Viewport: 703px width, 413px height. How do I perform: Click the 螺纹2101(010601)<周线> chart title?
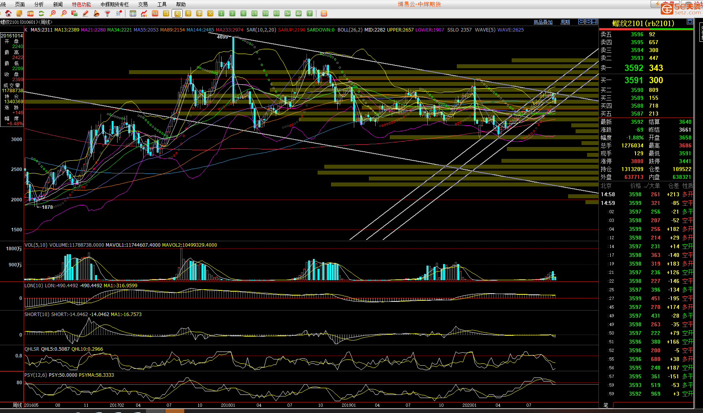tap(26, 22)
